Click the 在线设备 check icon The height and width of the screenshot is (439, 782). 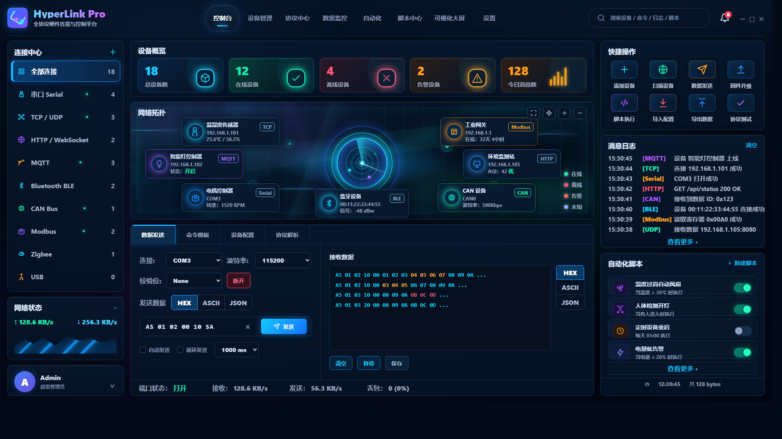[296, 78]
